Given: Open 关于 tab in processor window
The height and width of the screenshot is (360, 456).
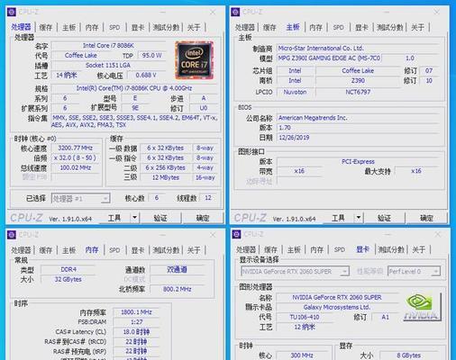Looking at the screenshot, I should coord(194,28).
